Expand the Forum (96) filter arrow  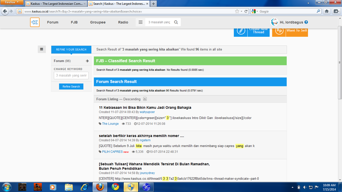pos(87,61)
